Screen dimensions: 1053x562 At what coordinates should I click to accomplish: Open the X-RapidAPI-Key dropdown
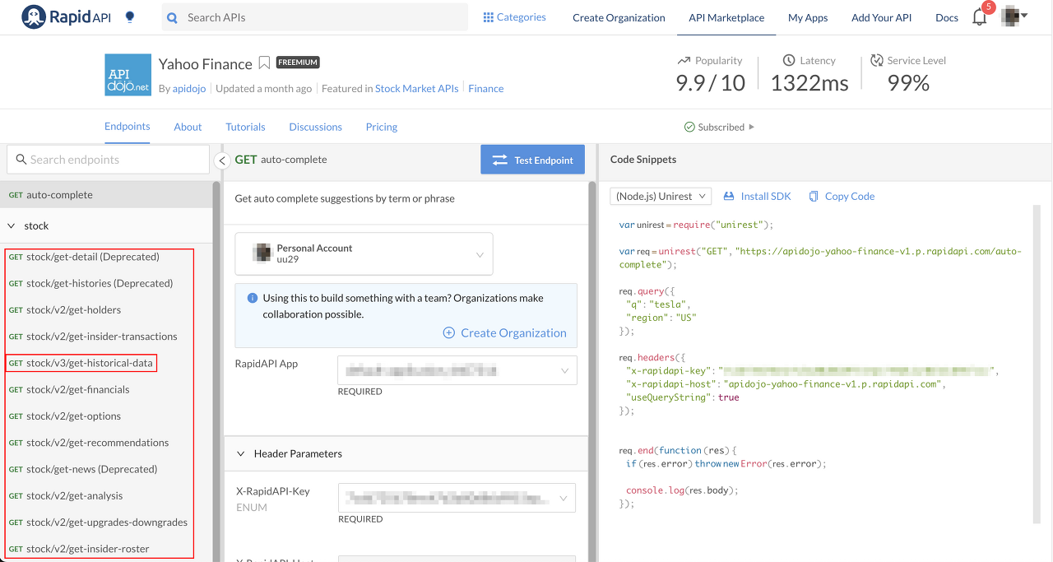coord(457,498)
